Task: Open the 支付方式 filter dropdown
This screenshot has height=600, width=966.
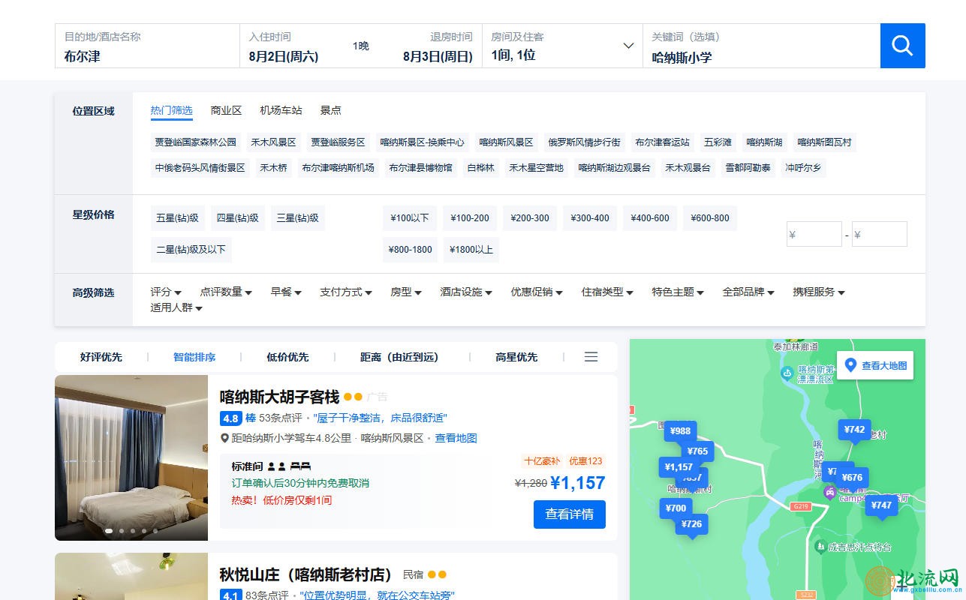Action: point(346,292)
